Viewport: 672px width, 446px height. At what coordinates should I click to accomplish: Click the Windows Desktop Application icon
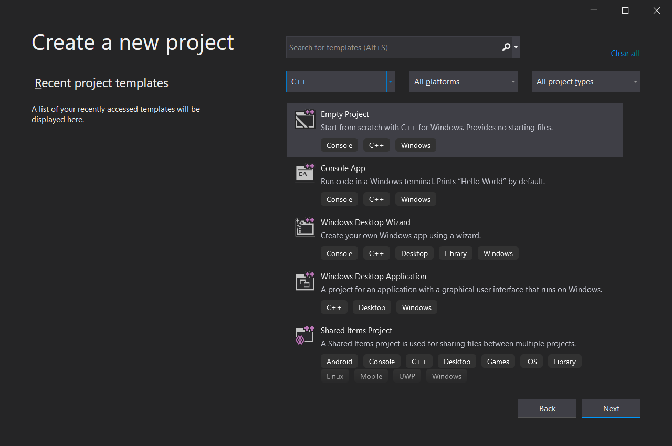tap(304, 281)
